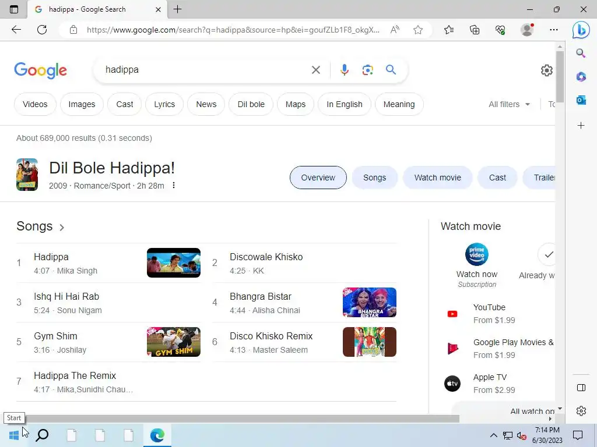The height and width of the screenshot is (447, 597).
Task: Click inside the Google search field
Action: pyautogui.click(x=206, y=70)
